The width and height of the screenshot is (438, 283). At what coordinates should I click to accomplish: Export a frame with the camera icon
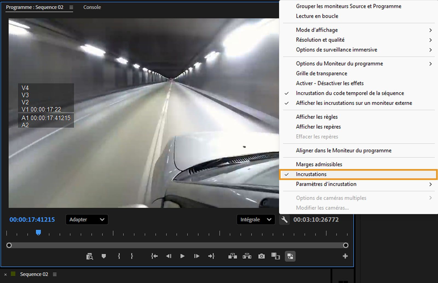point(261,256)
